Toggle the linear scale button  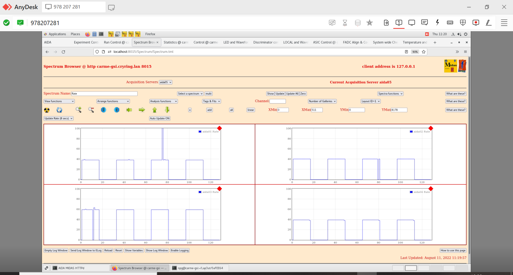[x=251, y=110]
